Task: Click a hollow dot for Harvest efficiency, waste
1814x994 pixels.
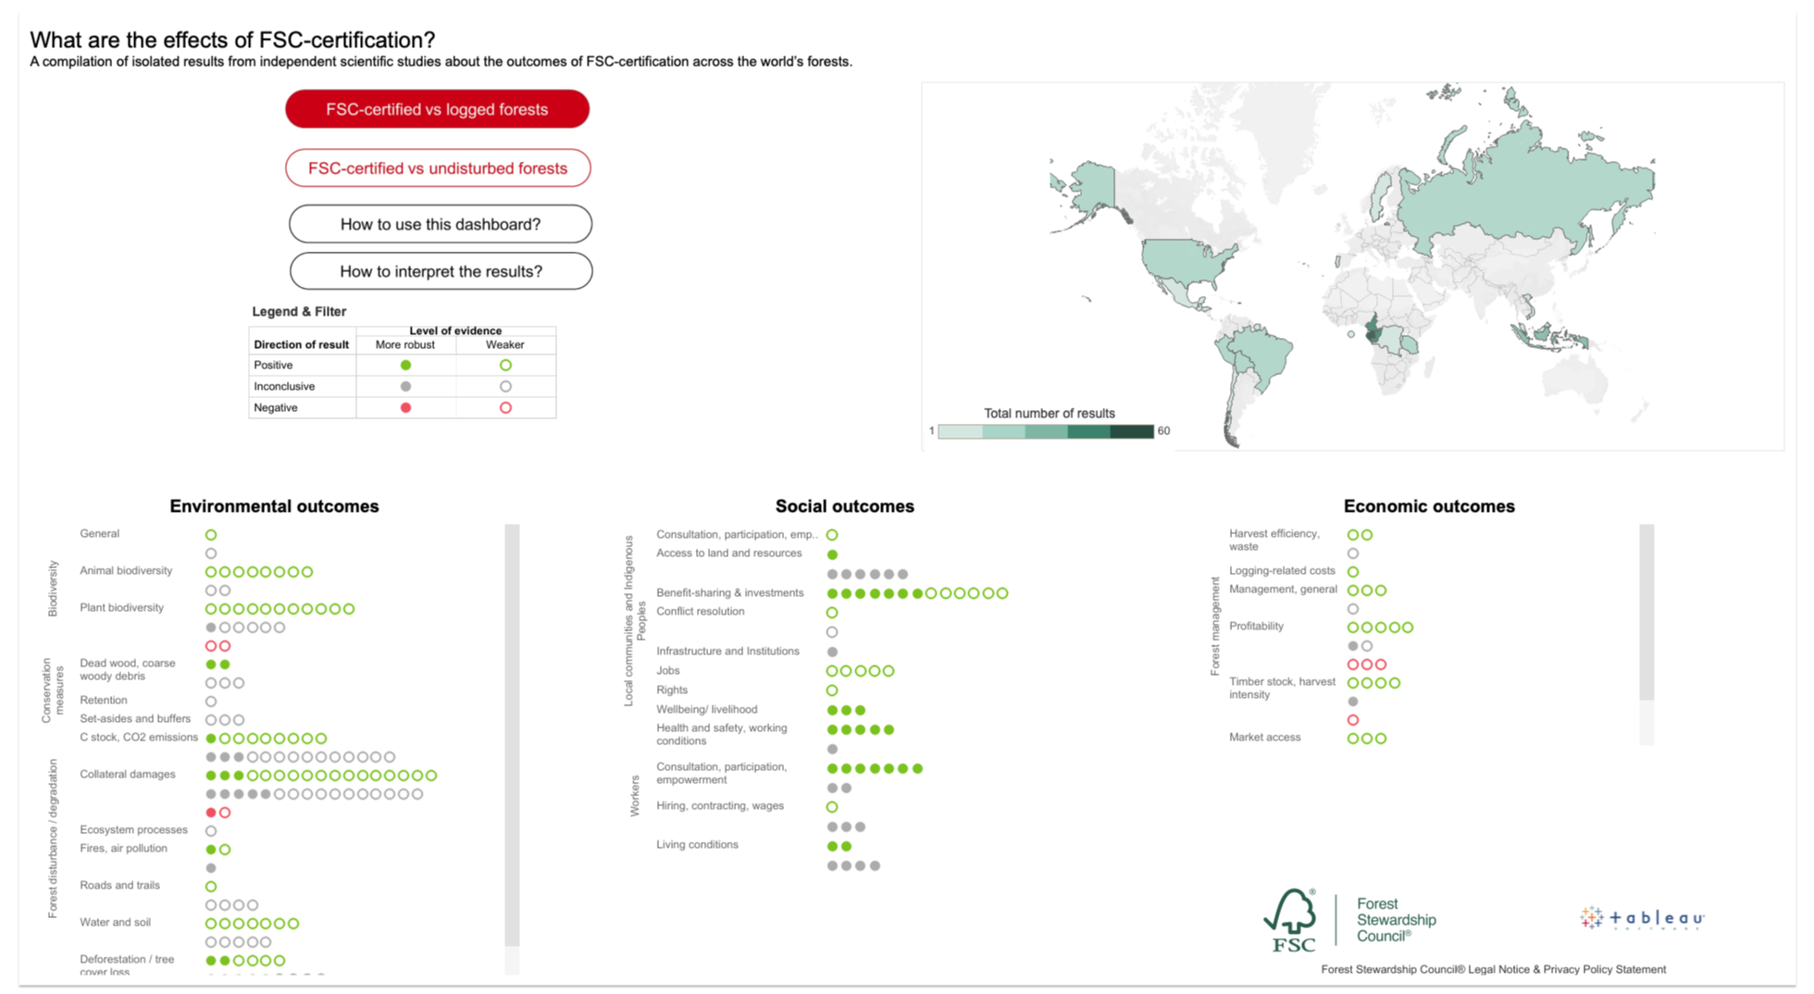Action: pos(1354,534)
